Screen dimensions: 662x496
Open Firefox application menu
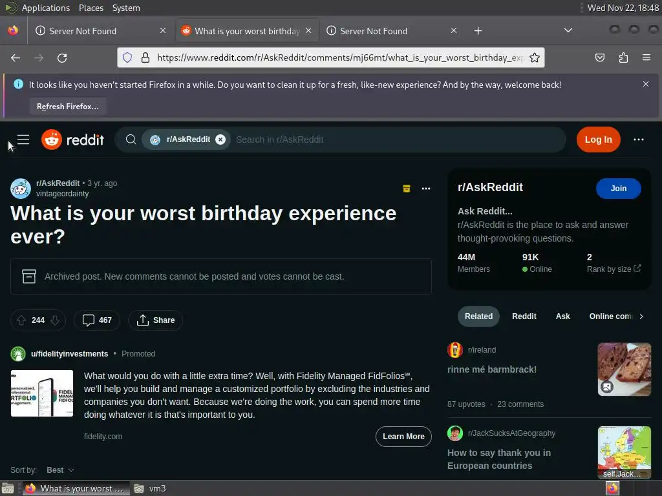[x=646, y=57]
